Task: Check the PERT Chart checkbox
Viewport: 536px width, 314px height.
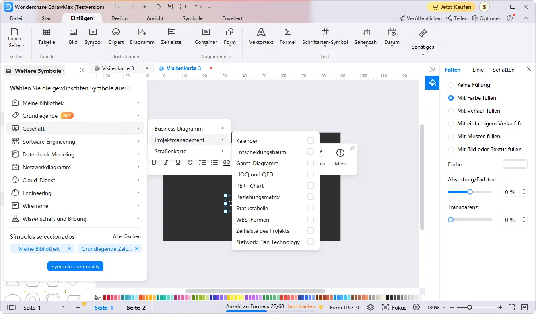Action: 310,186
